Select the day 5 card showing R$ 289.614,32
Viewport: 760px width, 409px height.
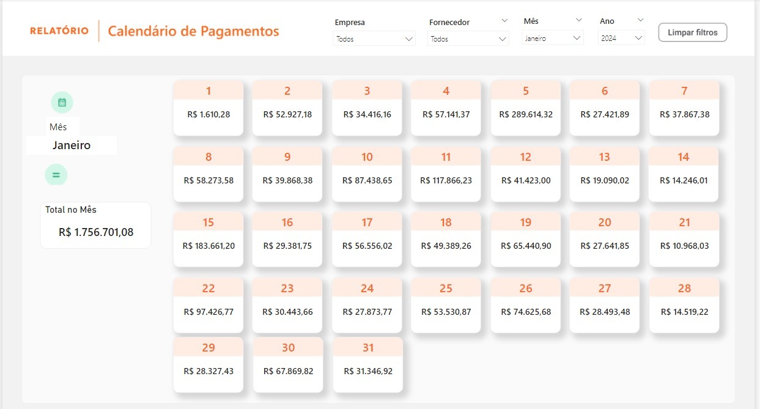[525, 108]
